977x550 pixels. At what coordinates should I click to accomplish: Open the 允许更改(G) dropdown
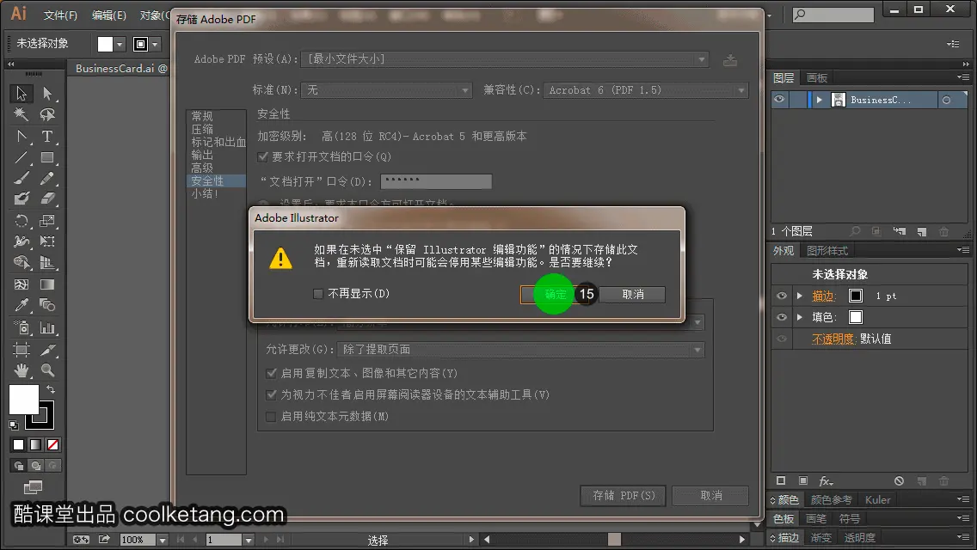[x=521, y=350]
